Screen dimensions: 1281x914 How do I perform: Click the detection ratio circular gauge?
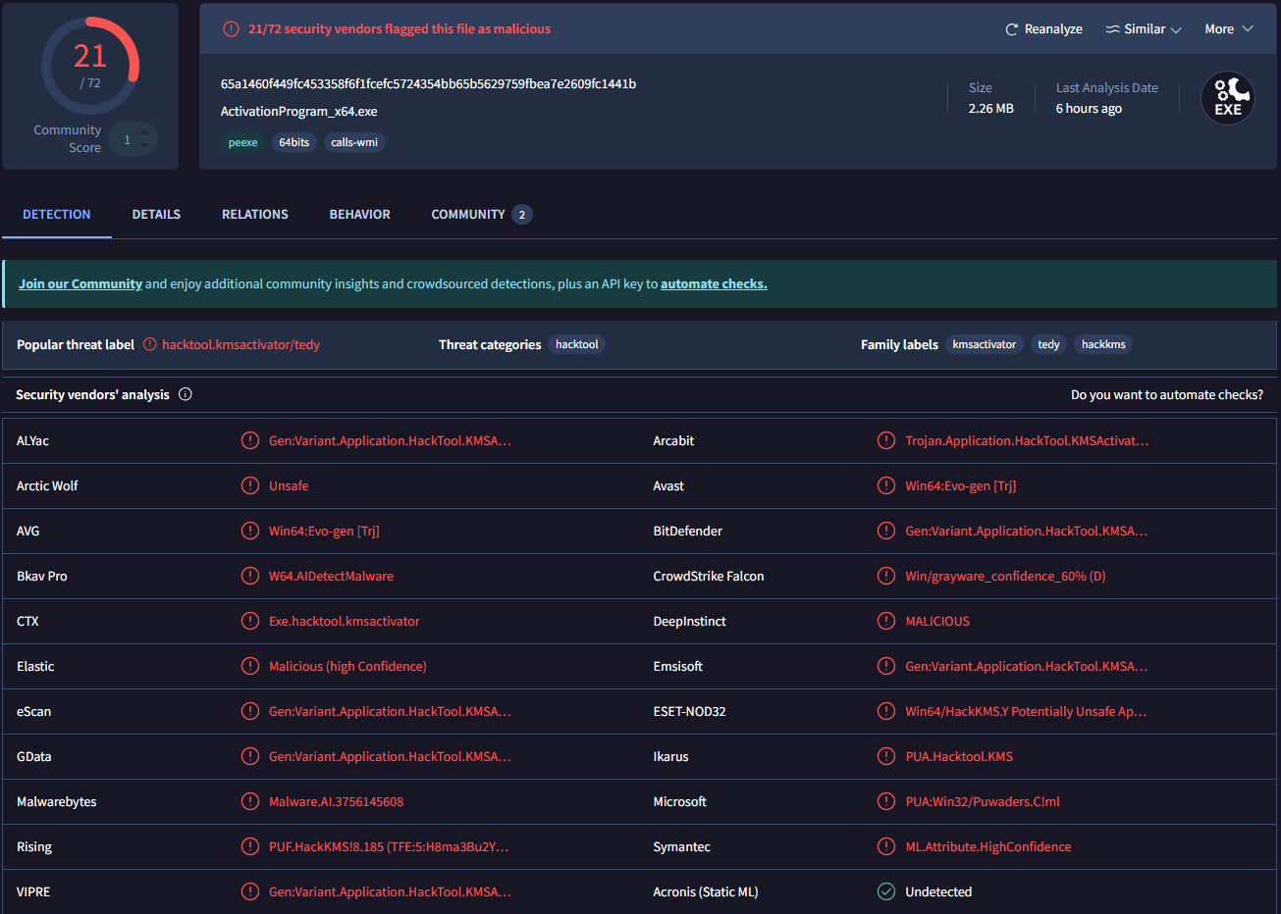pos(90,66)
